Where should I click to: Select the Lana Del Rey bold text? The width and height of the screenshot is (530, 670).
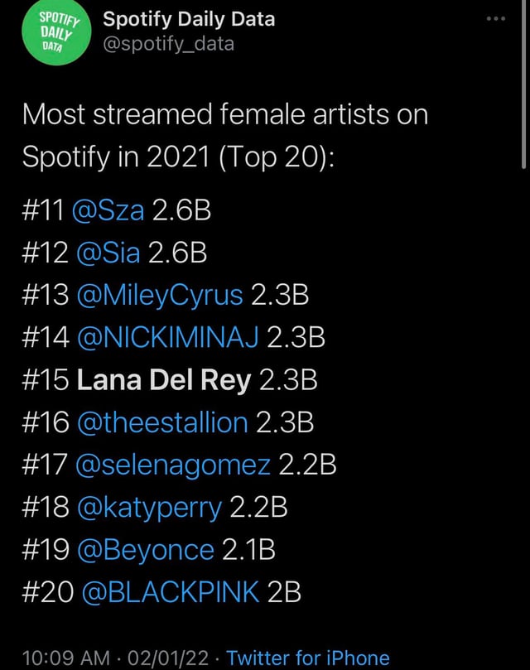point(164,380)
